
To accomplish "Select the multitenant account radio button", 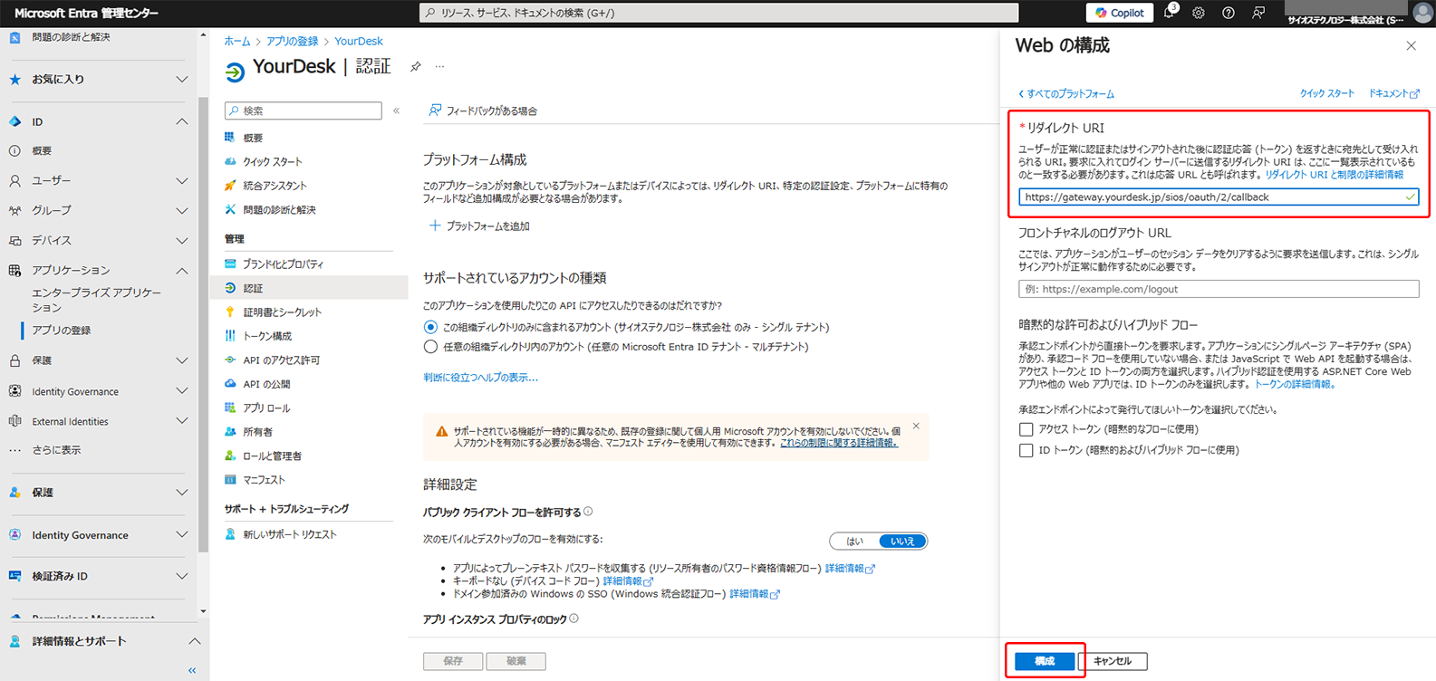I will [430, 347].
